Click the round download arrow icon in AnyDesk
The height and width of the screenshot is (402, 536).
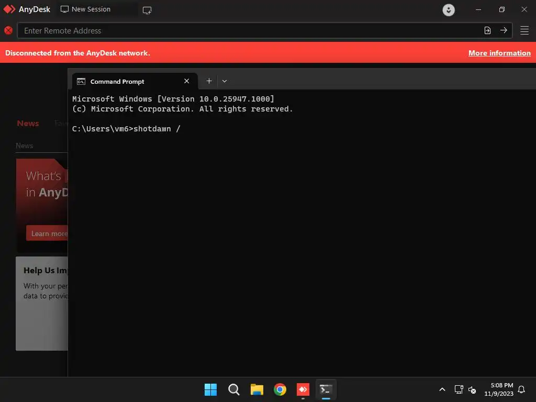(449, 10)
